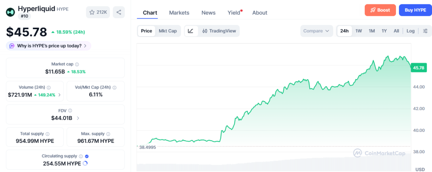Click the $45.78 price heading

click(x=27, y=32)
